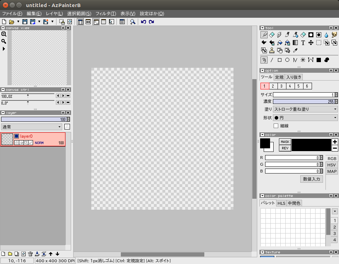Select the move tool with four arrows

tap(311, 43)
